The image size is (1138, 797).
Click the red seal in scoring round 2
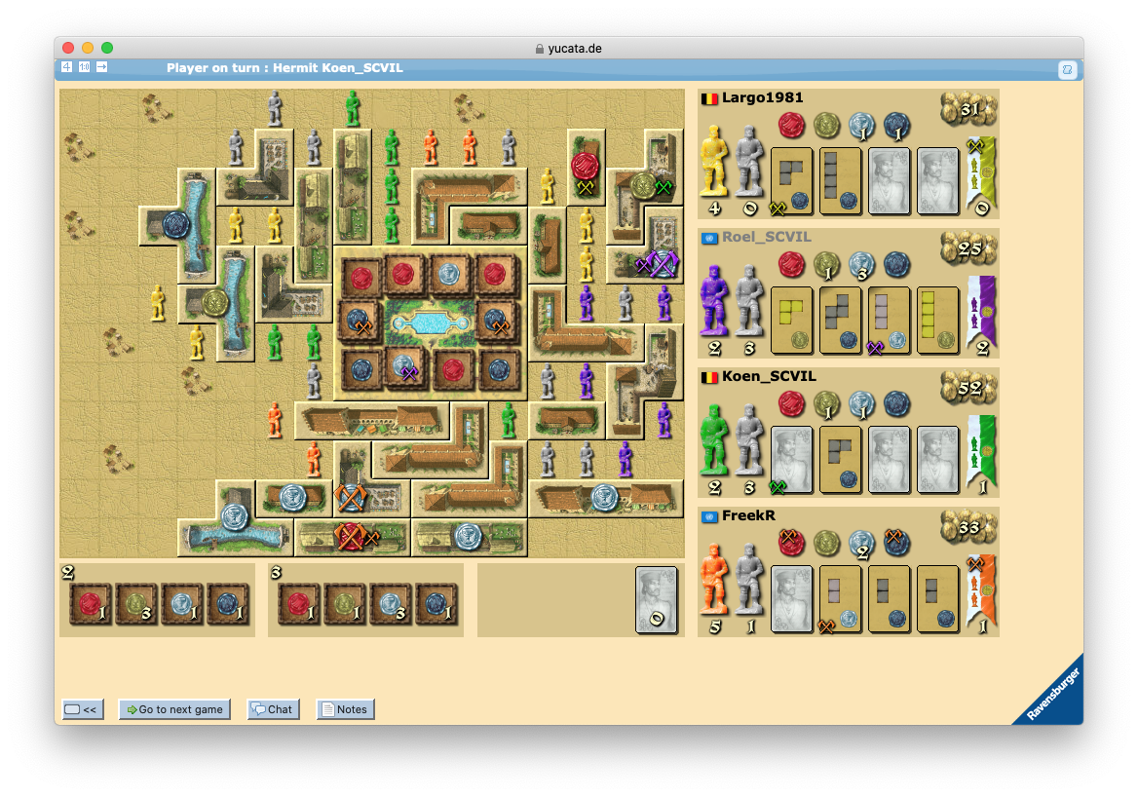(x=91, y=604)
